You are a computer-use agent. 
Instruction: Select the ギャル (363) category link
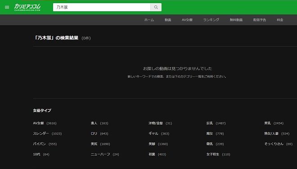pos(159,133)
